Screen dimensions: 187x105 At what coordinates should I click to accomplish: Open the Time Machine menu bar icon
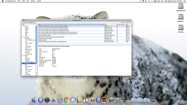[152, 1]
